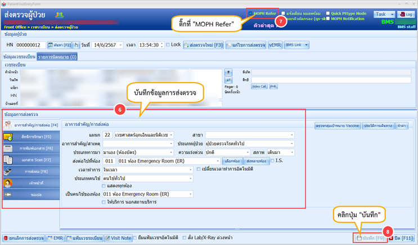The image size is (418, 245).
Task: Open the เจ้าหน้าที่ staff section
Action: point(32,183)
